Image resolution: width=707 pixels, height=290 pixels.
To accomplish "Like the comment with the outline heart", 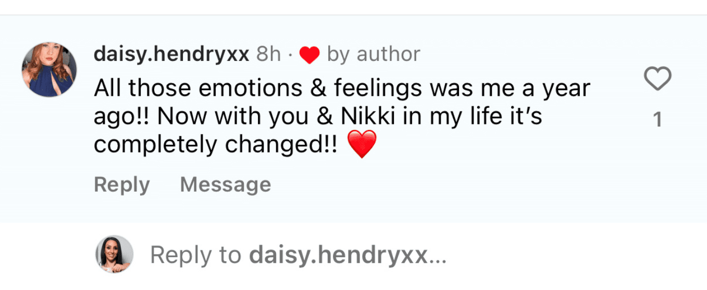I will pos(658,79).
